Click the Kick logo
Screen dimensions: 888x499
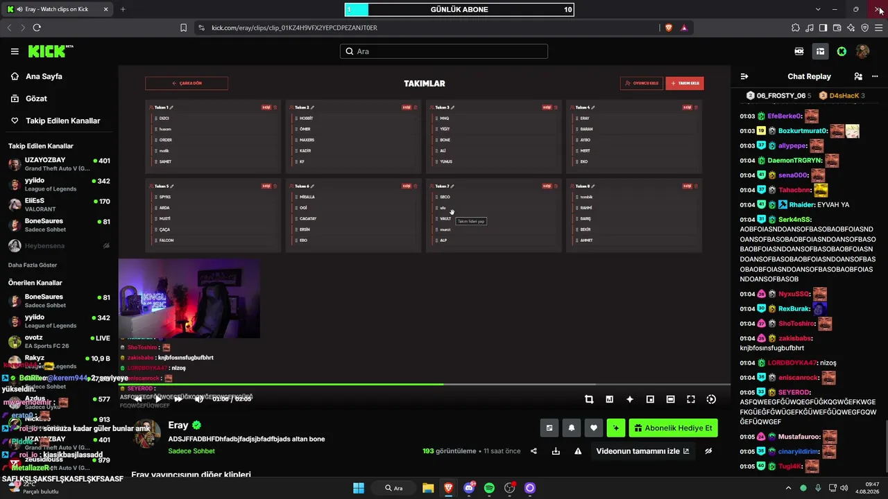[51, 51]
